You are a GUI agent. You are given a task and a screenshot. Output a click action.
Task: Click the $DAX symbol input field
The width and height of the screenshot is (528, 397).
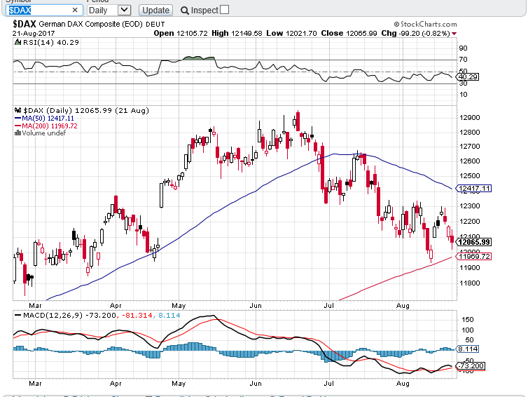tap(44, 10)
